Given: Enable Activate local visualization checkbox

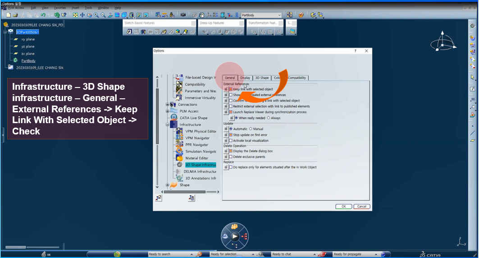Looking at the screenshot, I should pyautogui.click(x=231, y=141).
